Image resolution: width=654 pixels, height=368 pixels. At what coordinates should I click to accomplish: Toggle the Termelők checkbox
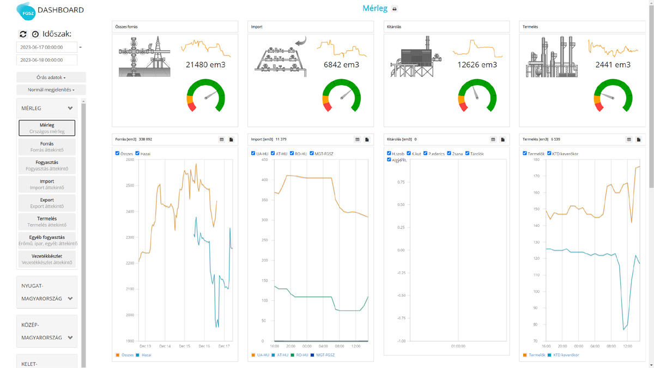525,153
